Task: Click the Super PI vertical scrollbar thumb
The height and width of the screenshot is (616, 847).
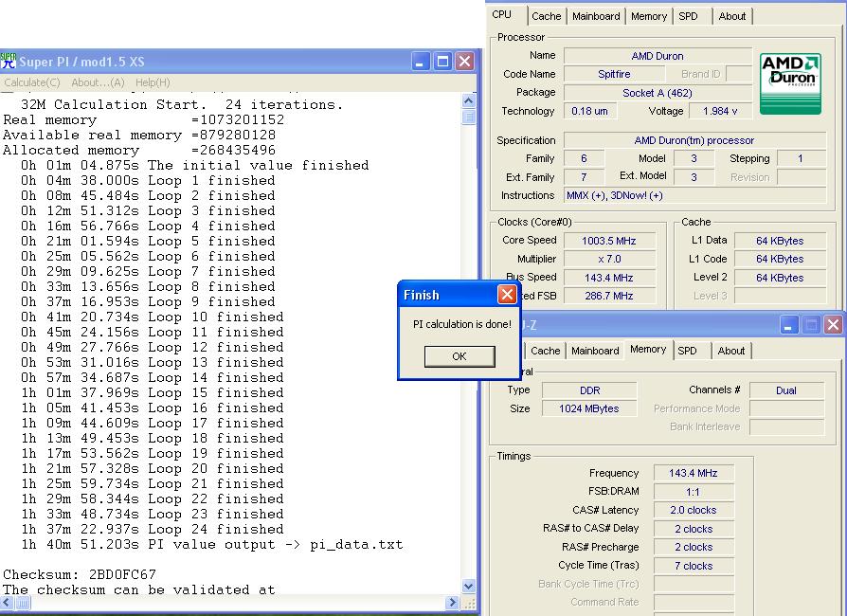Action: tap(468, 117)
